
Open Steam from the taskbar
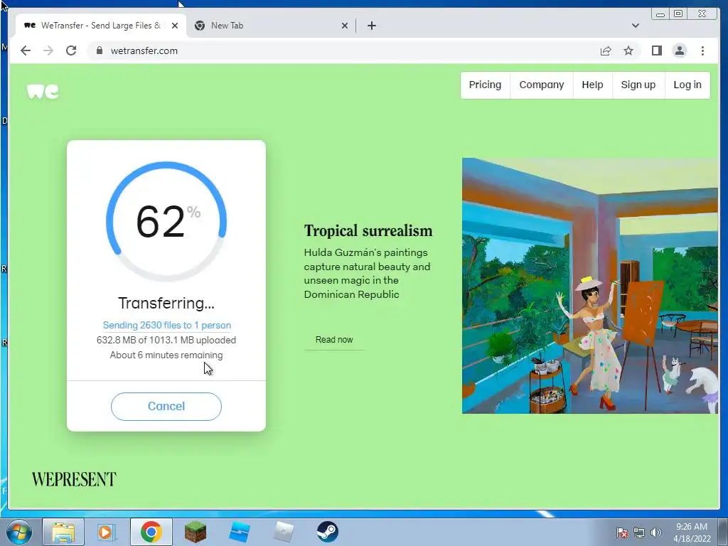327,532
